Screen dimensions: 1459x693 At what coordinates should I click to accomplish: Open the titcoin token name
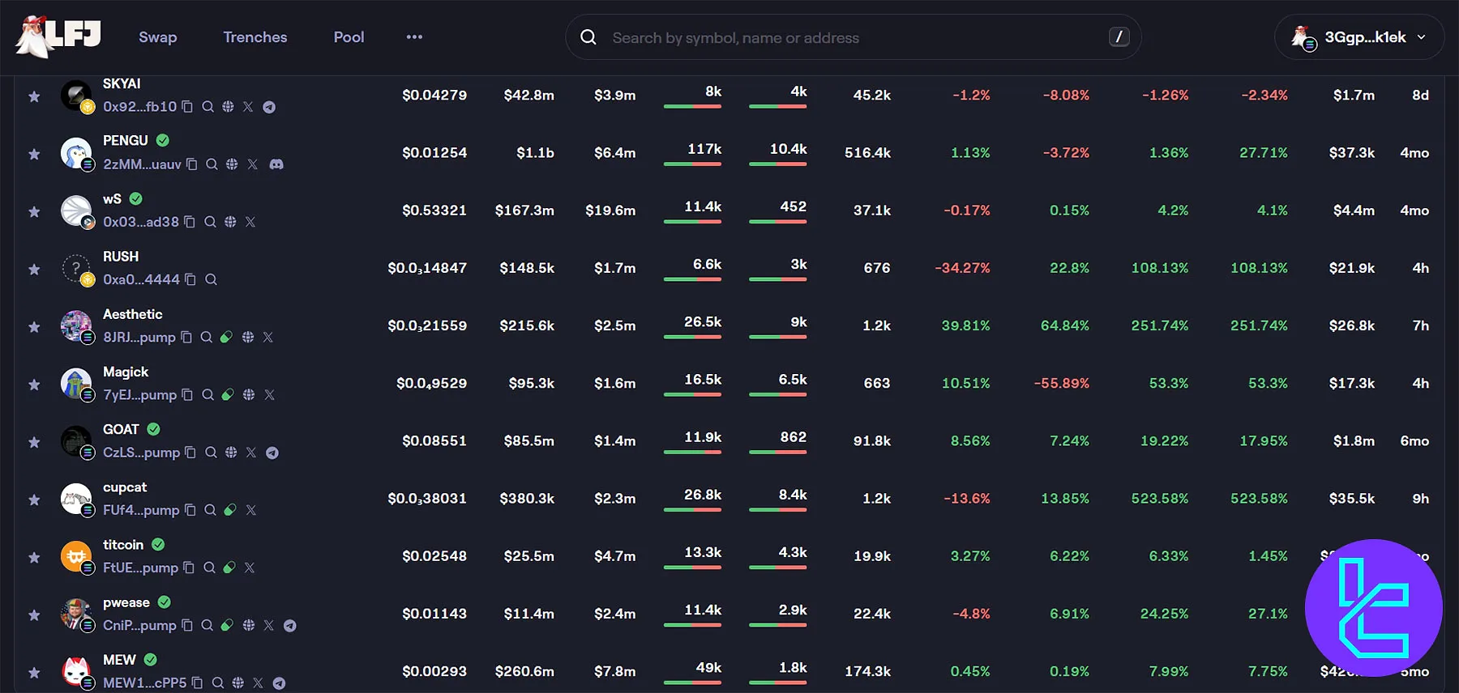pyautogui.click(x=123, y=545)
